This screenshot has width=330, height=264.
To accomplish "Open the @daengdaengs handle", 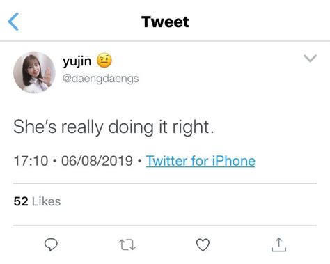I will [x=100, y=79].
